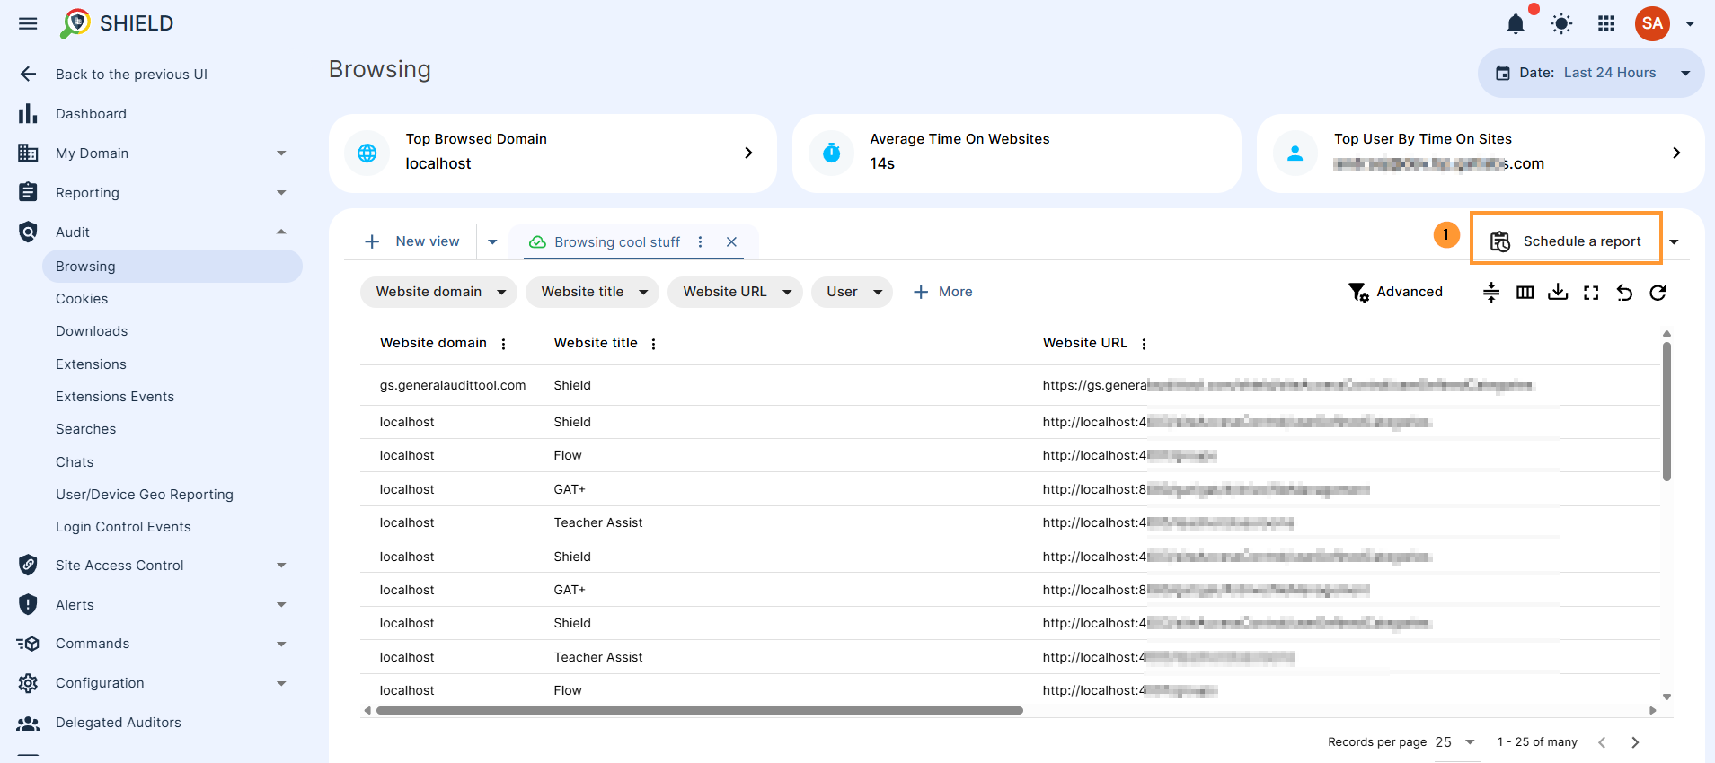Create a New view
The image size is (1715, 763).
(x=412, y=241)
